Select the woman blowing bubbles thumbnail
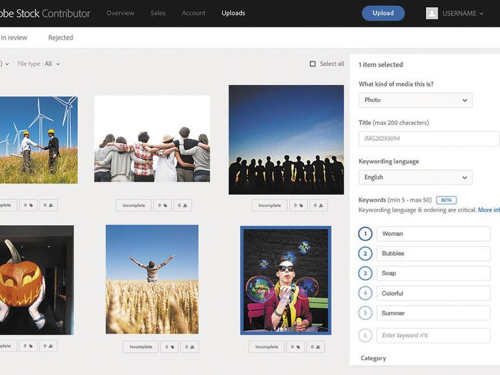500x375 pixels. (286, 280)
